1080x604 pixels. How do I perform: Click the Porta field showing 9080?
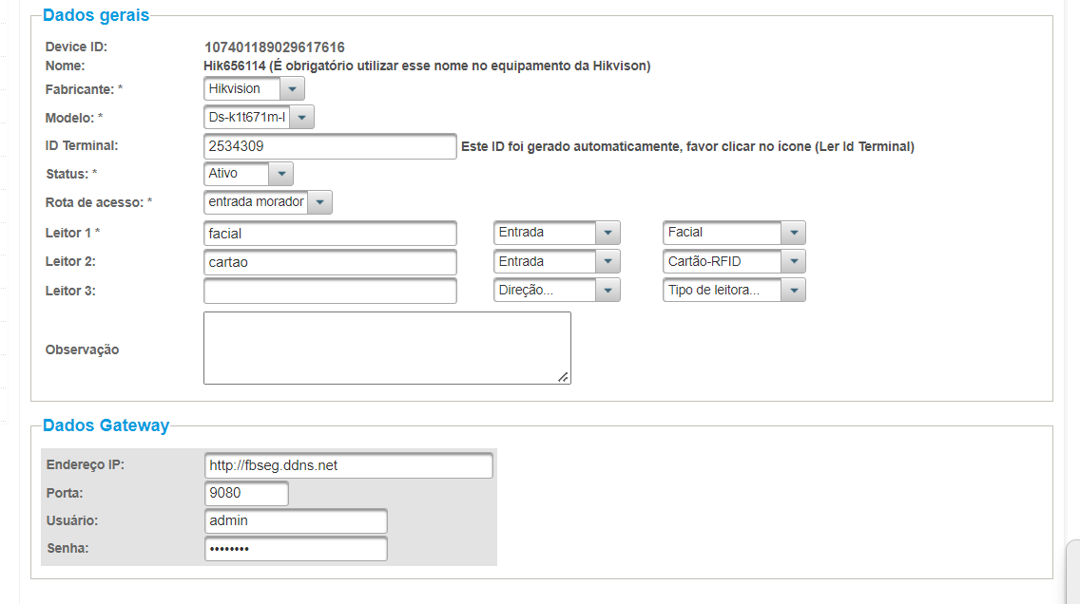pyautogui.click(x=245, y=494)
